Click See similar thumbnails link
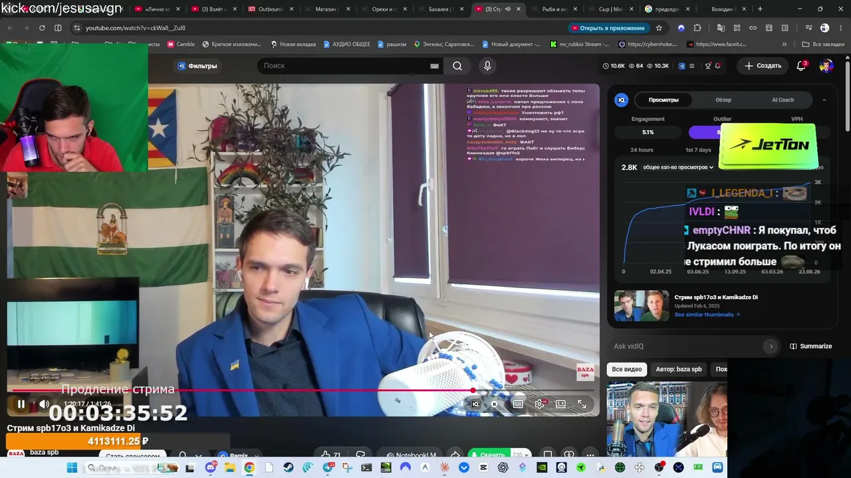The image size is (851, 478). pos(707,315)
